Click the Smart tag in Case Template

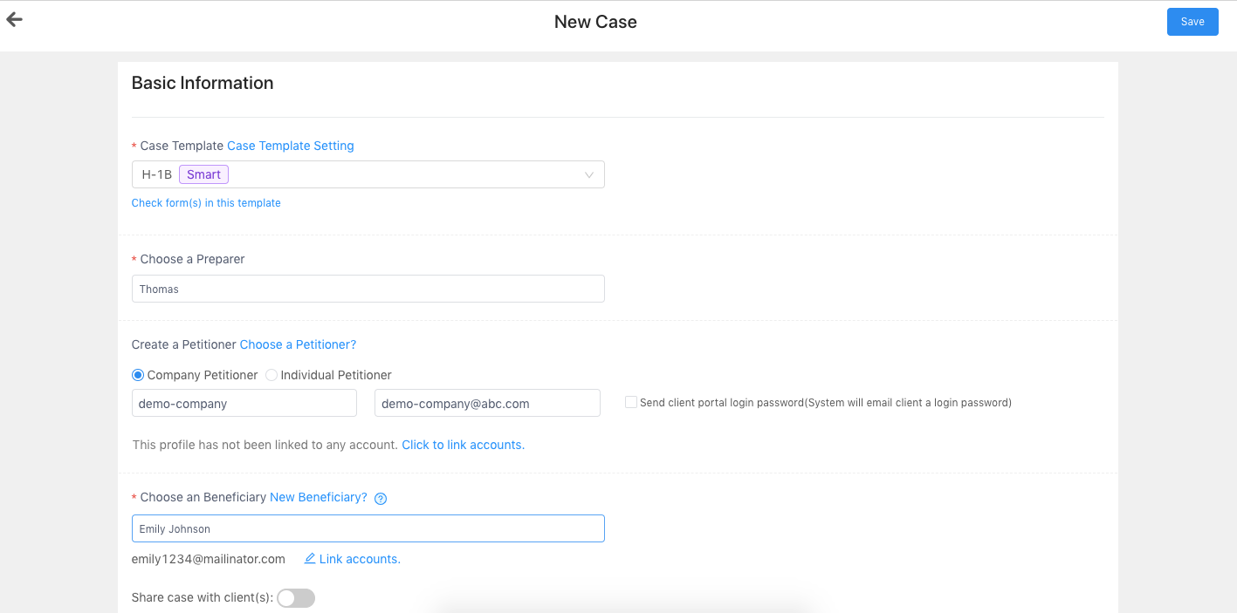coord(203,174)
